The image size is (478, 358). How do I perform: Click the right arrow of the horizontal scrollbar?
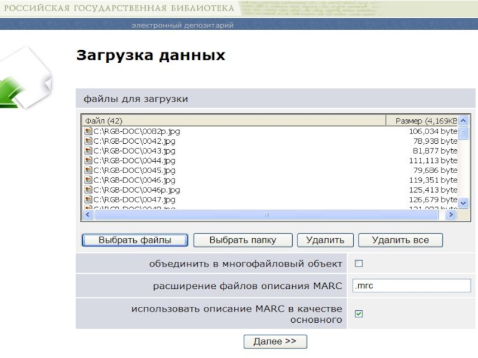point(451,215)
